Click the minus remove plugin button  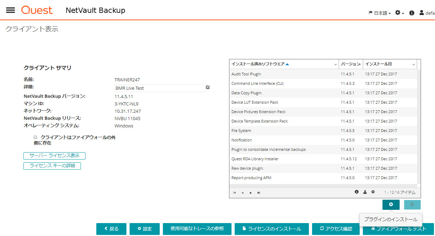point(412,205)
